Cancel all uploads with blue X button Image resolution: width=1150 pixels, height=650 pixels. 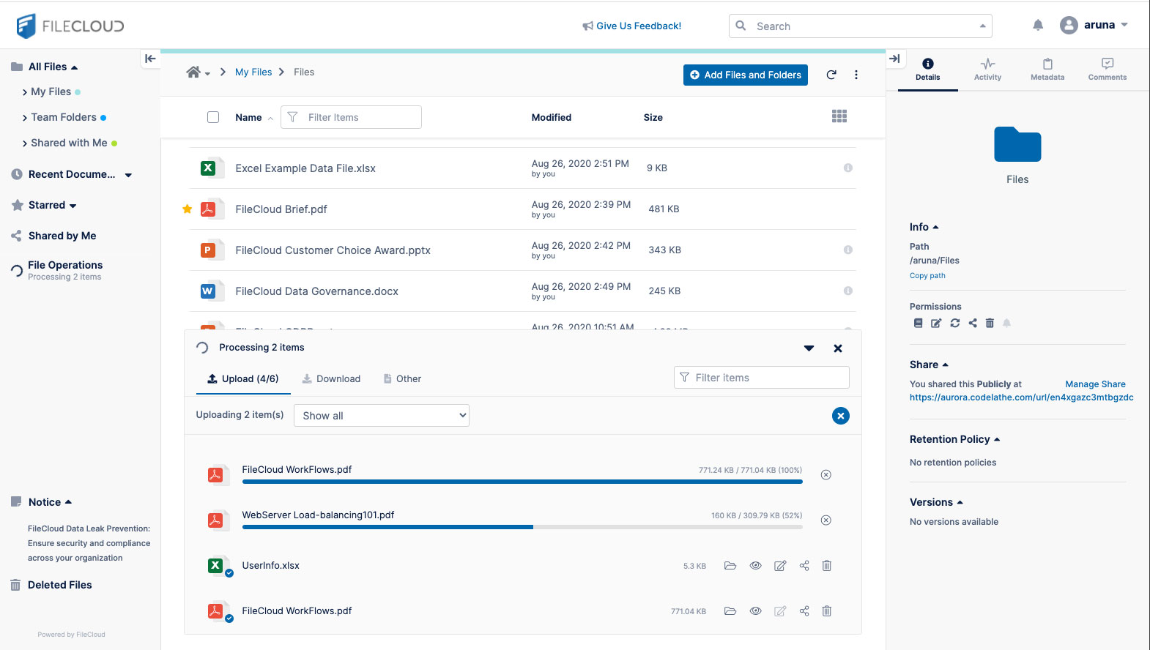841,416
